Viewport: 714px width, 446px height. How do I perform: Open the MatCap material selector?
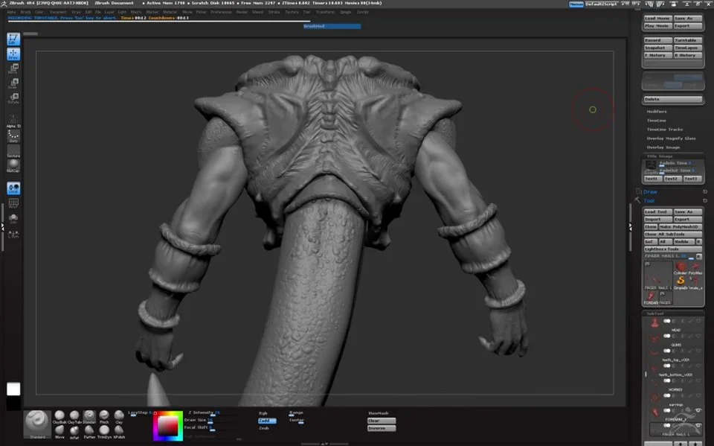pyautogui.click(x=13, y=164)
